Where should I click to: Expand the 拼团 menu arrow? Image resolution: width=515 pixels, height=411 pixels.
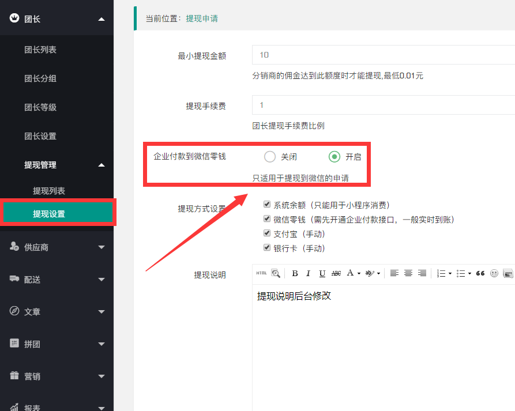(102, 344)
